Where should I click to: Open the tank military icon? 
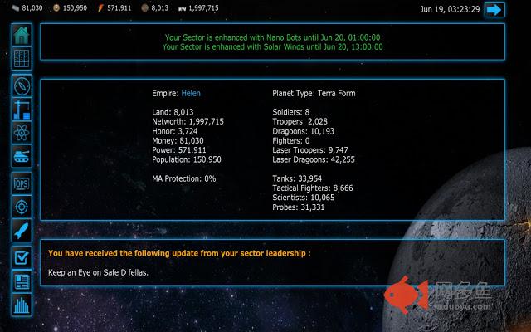22,156
